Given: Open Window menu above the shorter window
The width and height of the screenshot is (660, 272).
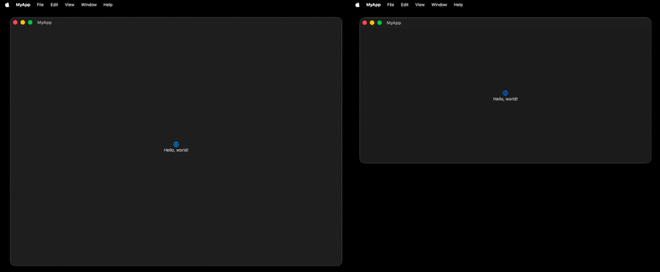Looking at the screenshot, I should pos(439,5).
